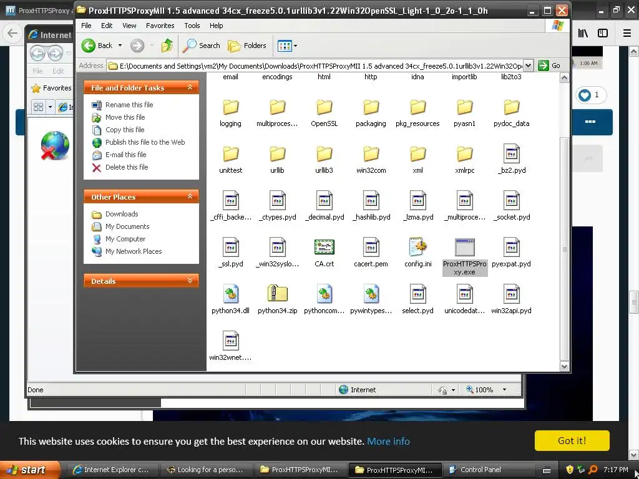Click the Windows start button
639x479 pixels.
coord(30,470)
